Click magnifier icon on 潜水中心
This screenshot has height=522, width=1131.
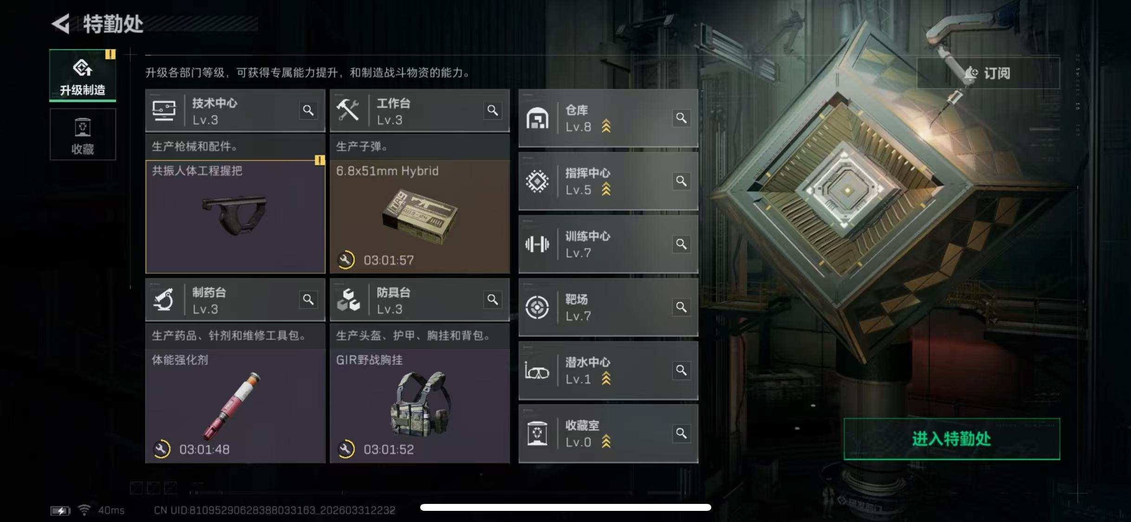(681, 370)
